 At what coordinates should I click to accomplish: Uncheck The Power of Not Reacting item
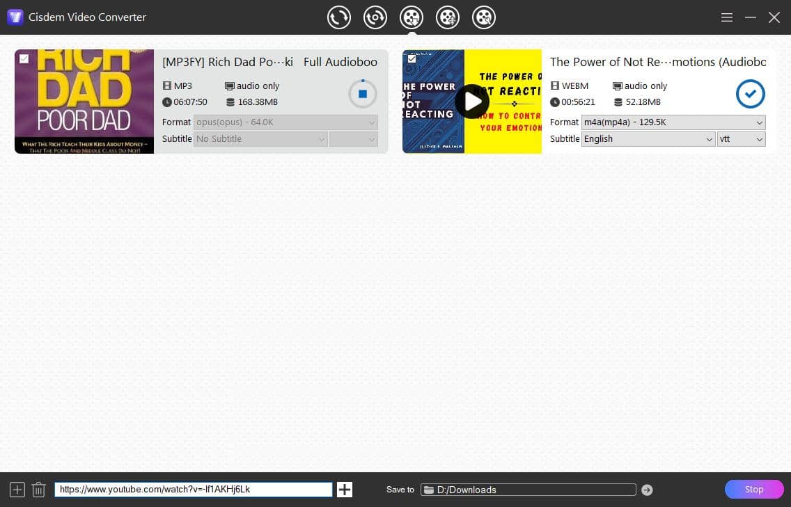(x=412, y=59)
